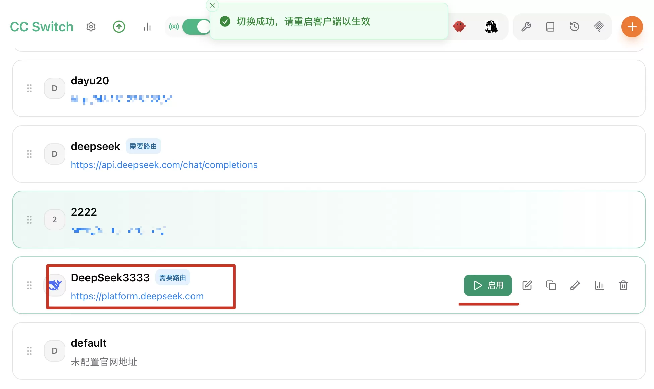Duplicate the DeepSeek3333 provider
The height and width of the screenshot is (389, 654).
click(551, 285)
